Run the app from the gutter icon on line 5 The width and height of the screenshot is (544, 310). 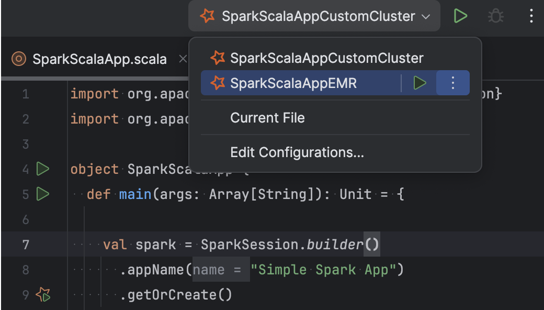pos(43,194)
